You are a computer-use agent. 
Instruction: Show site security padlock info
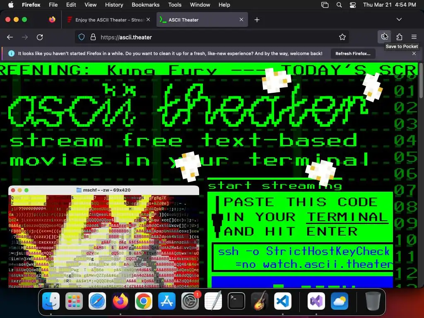click(x=93, y=37)
